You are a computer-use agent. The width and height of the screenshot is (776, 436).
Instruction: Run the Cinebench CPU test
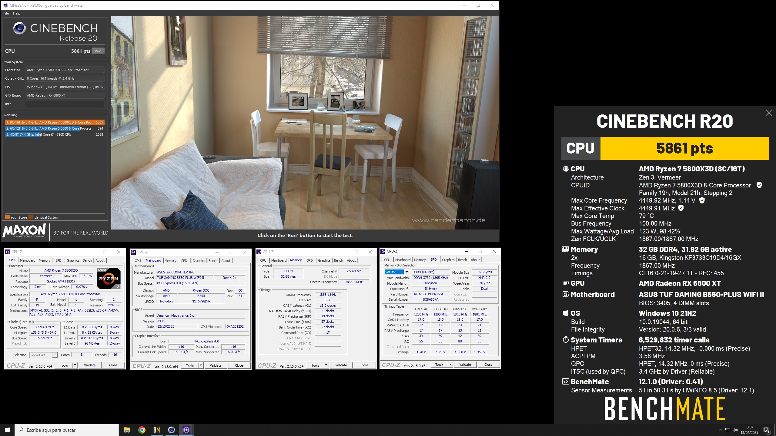pyautogui.click(x=98, y=51)
